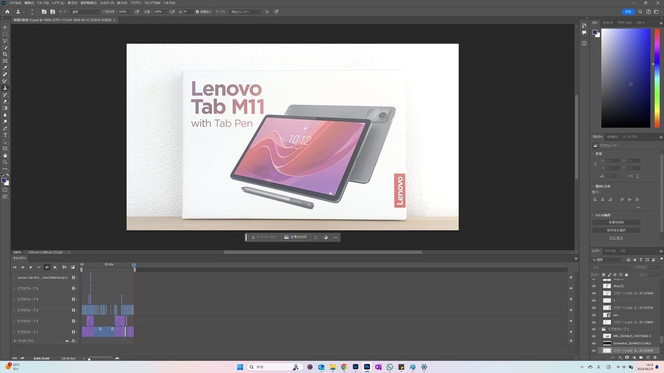The width and height of the screenshot is (664, 373).
Task: Toggle timeline audio playback speaker button
Action: click(47, 267)
